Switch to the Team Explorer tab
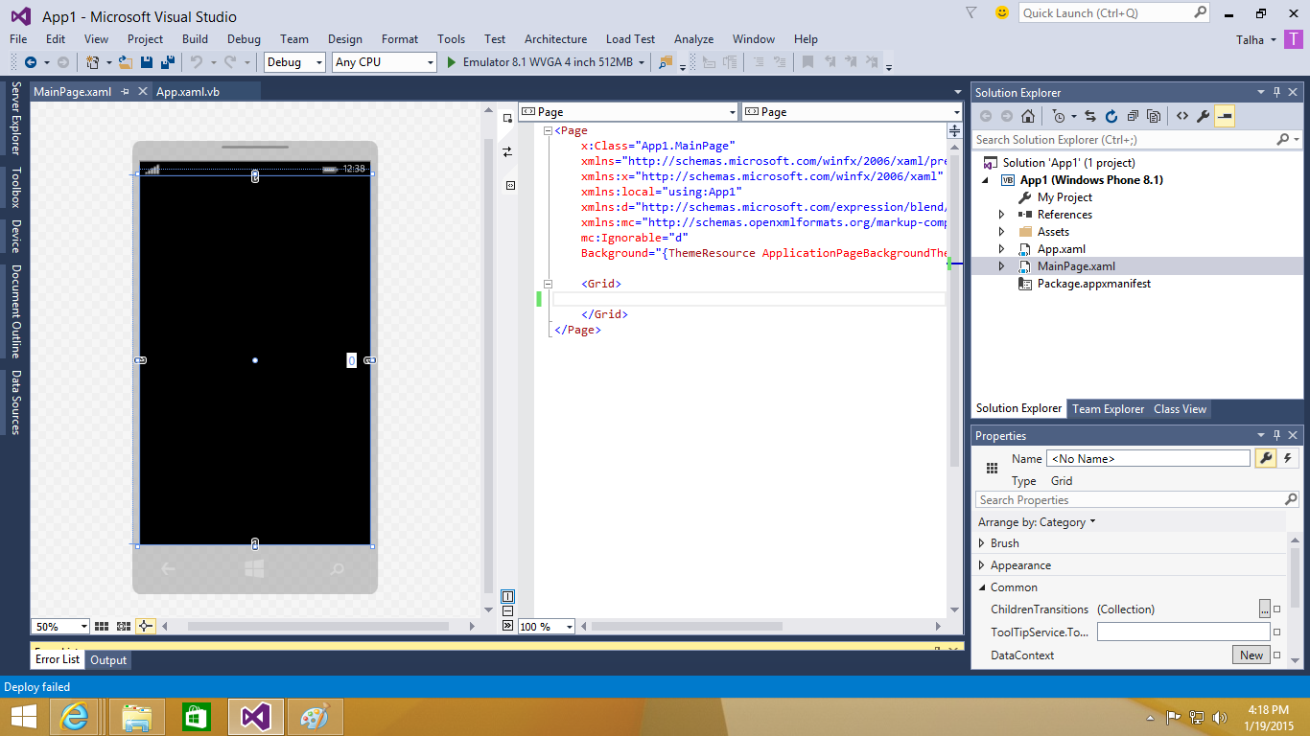This screenshot has height=736, width=1310. click(x=1108, y=409)
